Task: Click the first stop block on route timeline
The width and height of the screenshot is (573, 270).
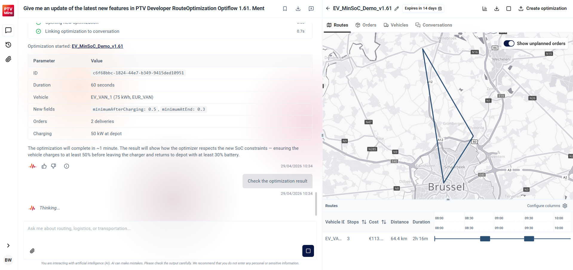Action: click(x=485, y=239)
